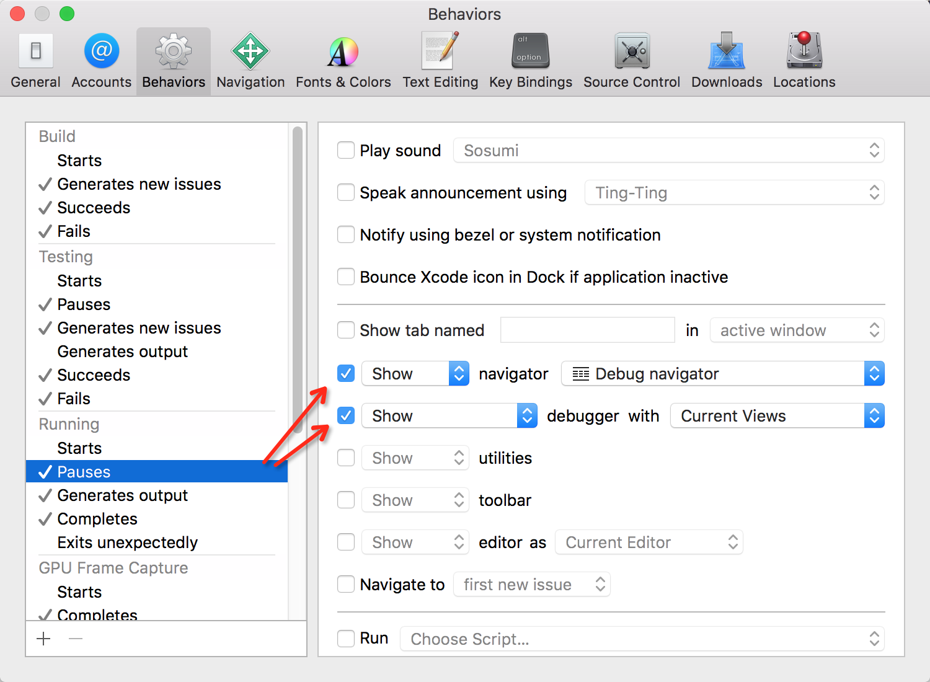930x682 pixels.
Task: Enable the utilities checkbox
Action: 346,458
